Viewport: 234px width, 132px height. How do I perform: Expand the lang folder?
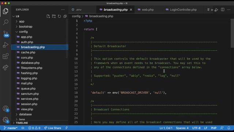coord(22,119)
